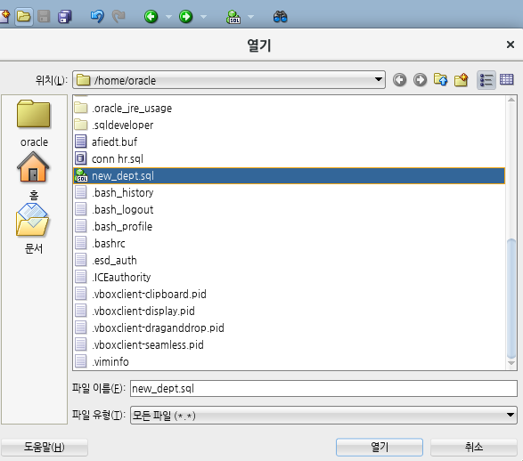523x461 pixels.
Task: Click the New file toolbar icon
Action: pos(4,16)
